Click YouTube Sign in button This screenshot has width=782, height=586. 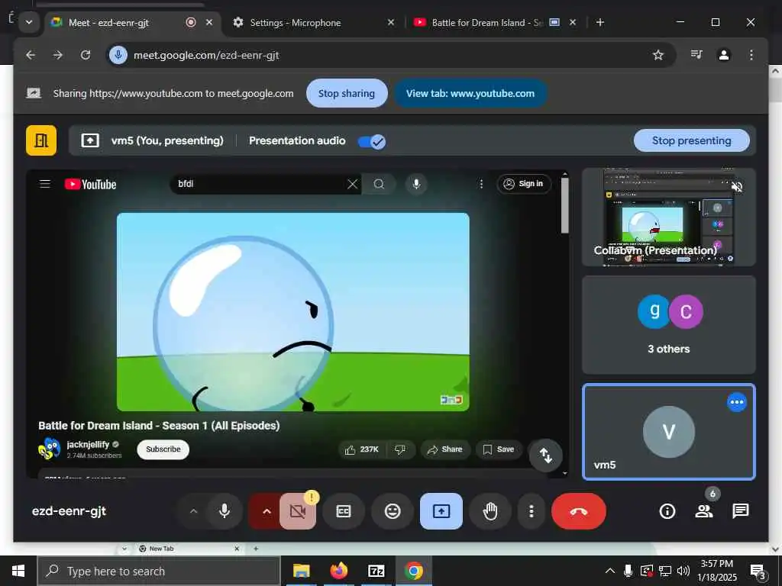click(524, 184)
